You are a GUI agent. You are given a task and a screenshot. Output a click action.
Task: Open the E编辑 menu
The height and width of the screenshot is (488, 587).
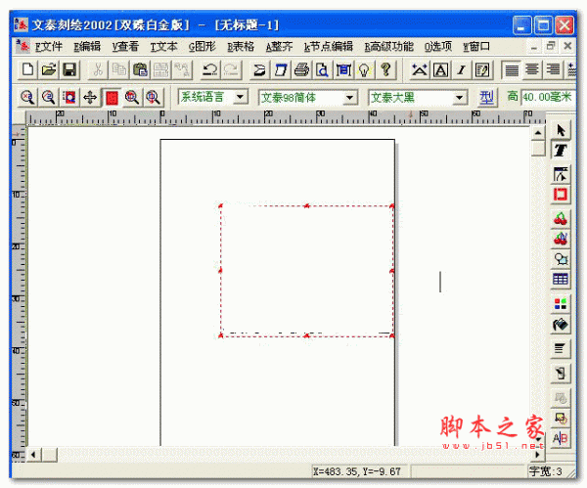pos(87,47)
